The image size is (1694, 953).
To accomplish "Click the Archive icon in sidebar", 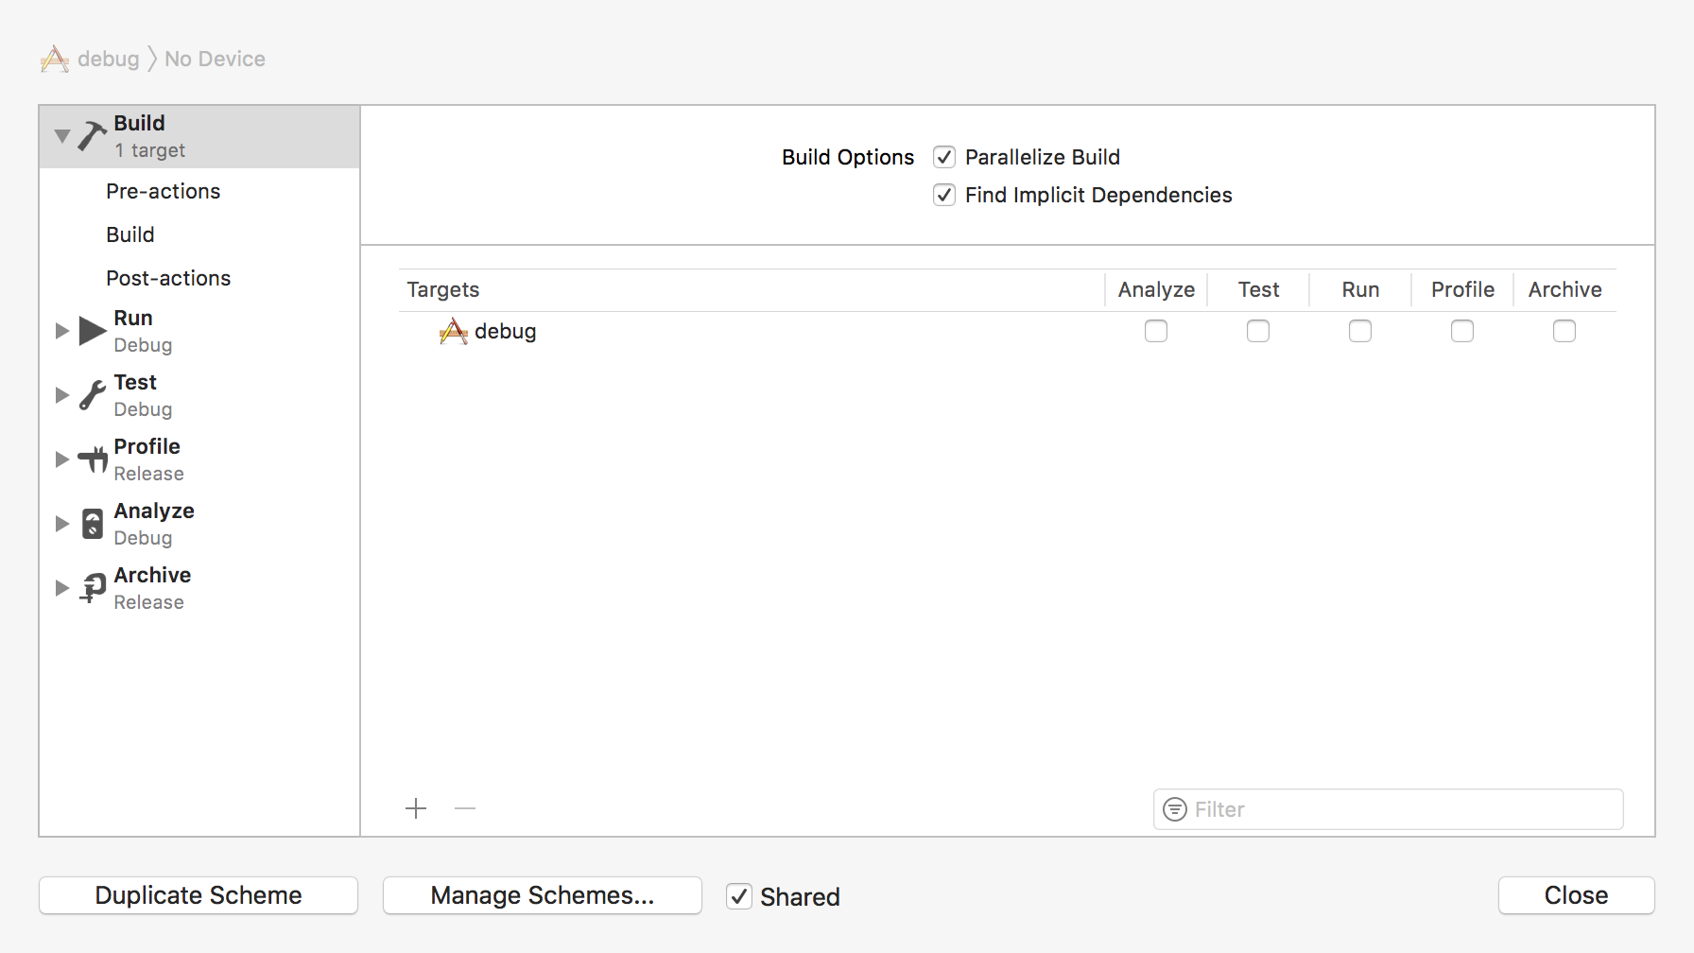I will (93, 588).
